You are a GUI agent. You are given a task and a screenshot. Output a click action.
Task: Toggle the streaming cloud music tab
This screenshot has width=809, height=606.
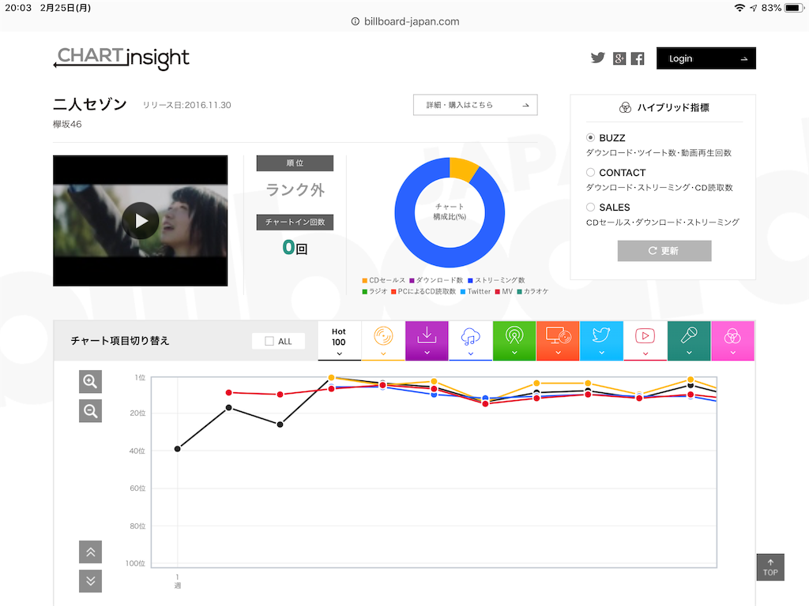point(471,341)
